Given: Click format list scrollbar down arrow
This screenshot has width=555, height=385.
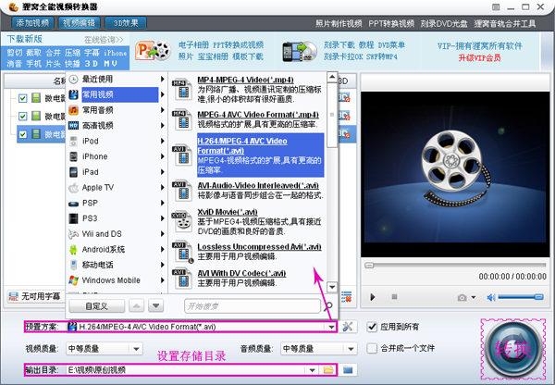Looking at the screenshot, I should 332,287.
